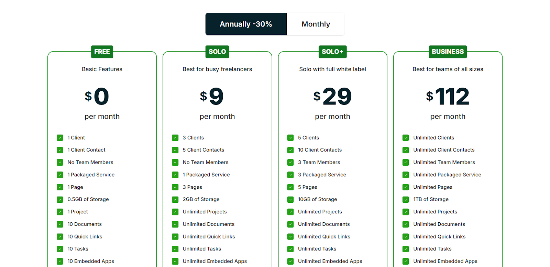This screenshot has height=267, width=550.
Task: Click "Best for busy freelancers" text under SOLO
Action: (217, 69)
